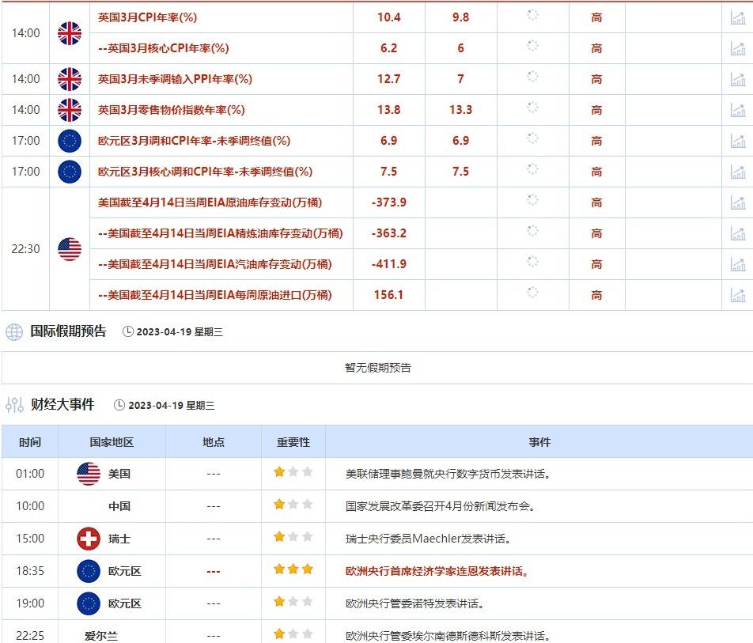The height and width of the screenshot is (643, 753).
Task: Click the Swiss flag in 15:00 row
Action: (89, 539)
